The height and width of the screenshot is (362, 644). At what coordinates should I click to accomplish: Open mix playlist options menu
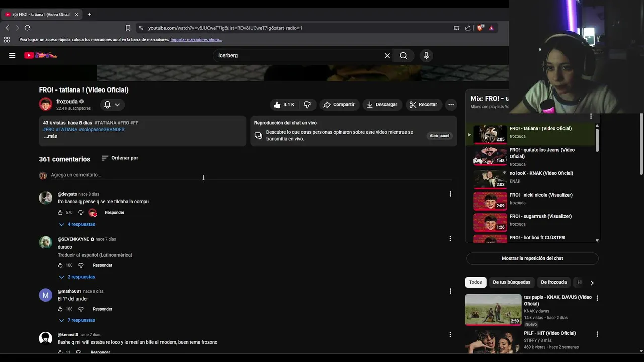click(591, 116)
